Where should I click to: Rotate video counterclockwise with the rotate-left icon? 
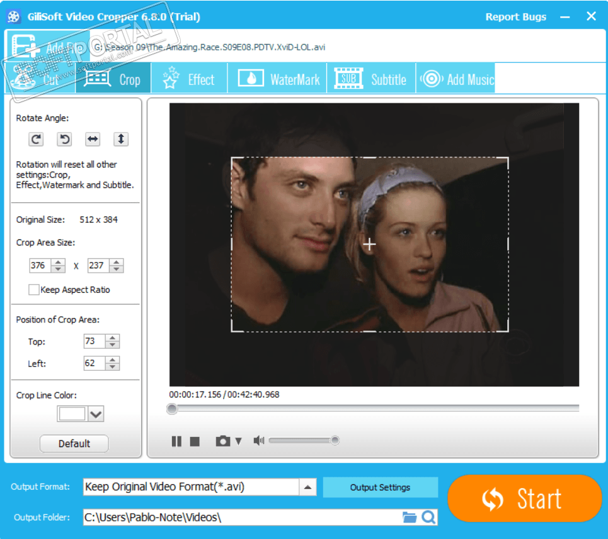64,139
